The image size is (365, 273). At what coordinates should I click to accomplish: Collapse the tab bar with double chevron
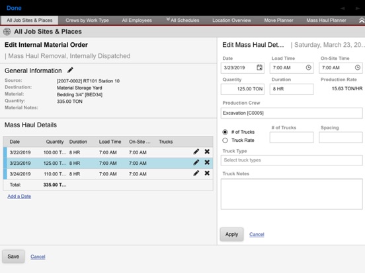(x=361, y=20)
